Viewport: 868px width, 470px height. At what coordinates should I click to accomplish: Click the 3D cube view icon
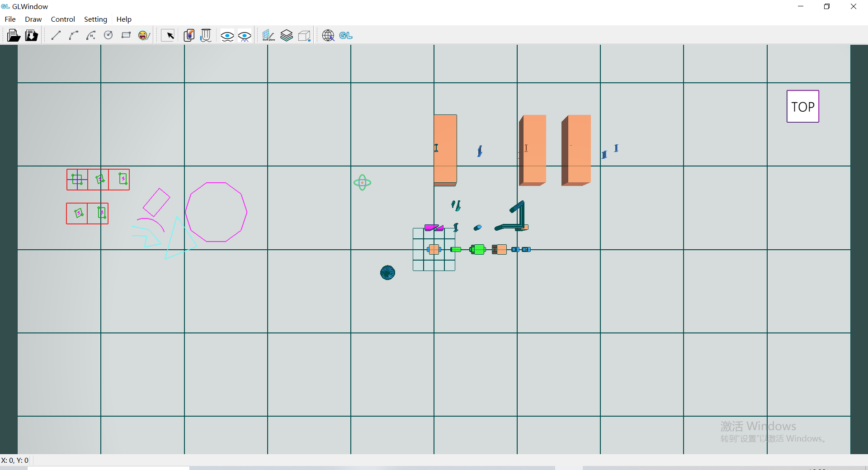click(x=304, y=35)
